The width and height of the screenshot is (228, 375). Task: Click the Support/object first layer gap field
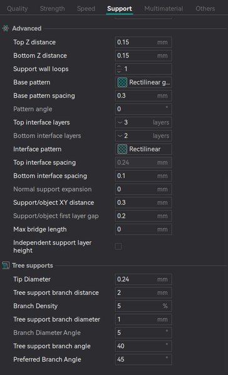pos(143,216)
